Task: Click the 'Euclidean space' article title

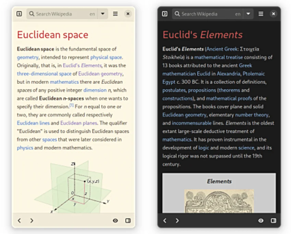Action: (52, 35)
